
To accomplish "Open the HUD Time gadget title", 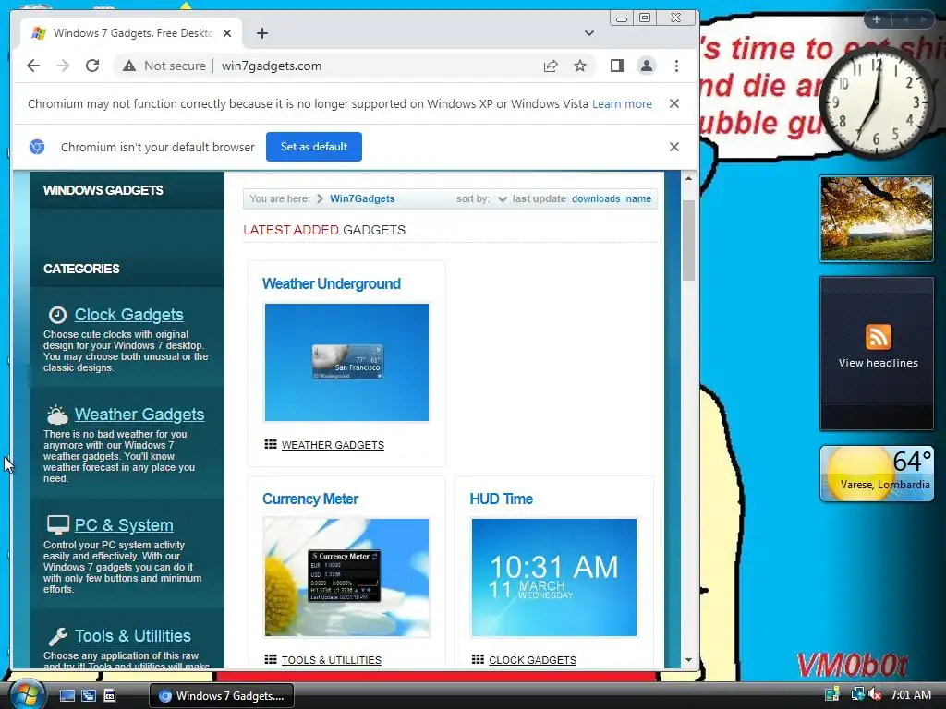I will [x=502, y=499].
